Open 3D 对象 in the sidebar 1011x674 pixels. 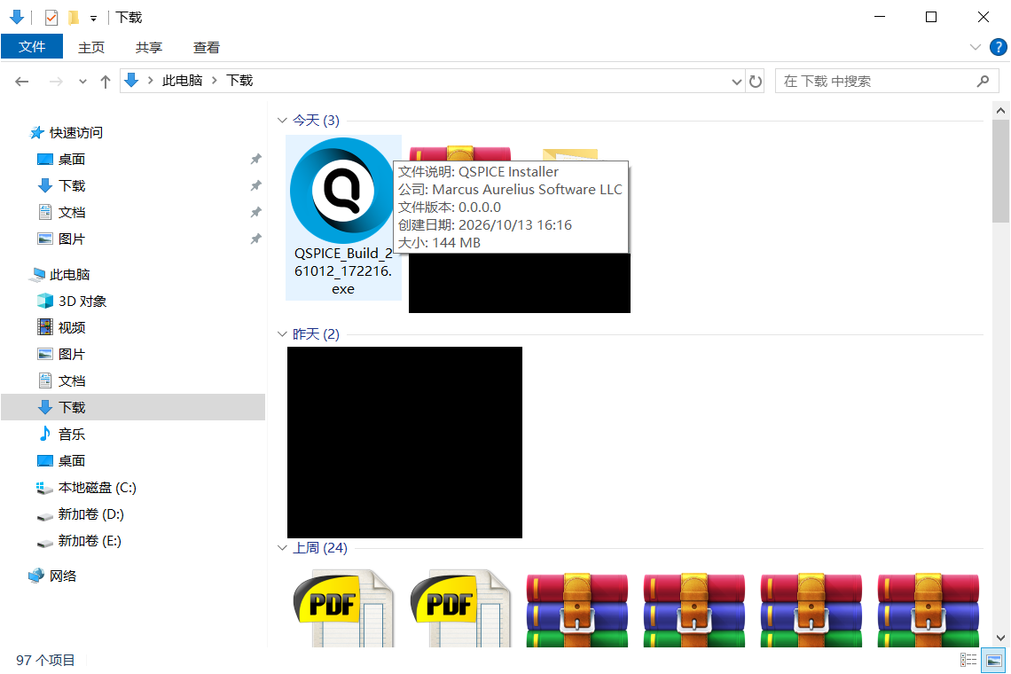(x=72, y=302)
